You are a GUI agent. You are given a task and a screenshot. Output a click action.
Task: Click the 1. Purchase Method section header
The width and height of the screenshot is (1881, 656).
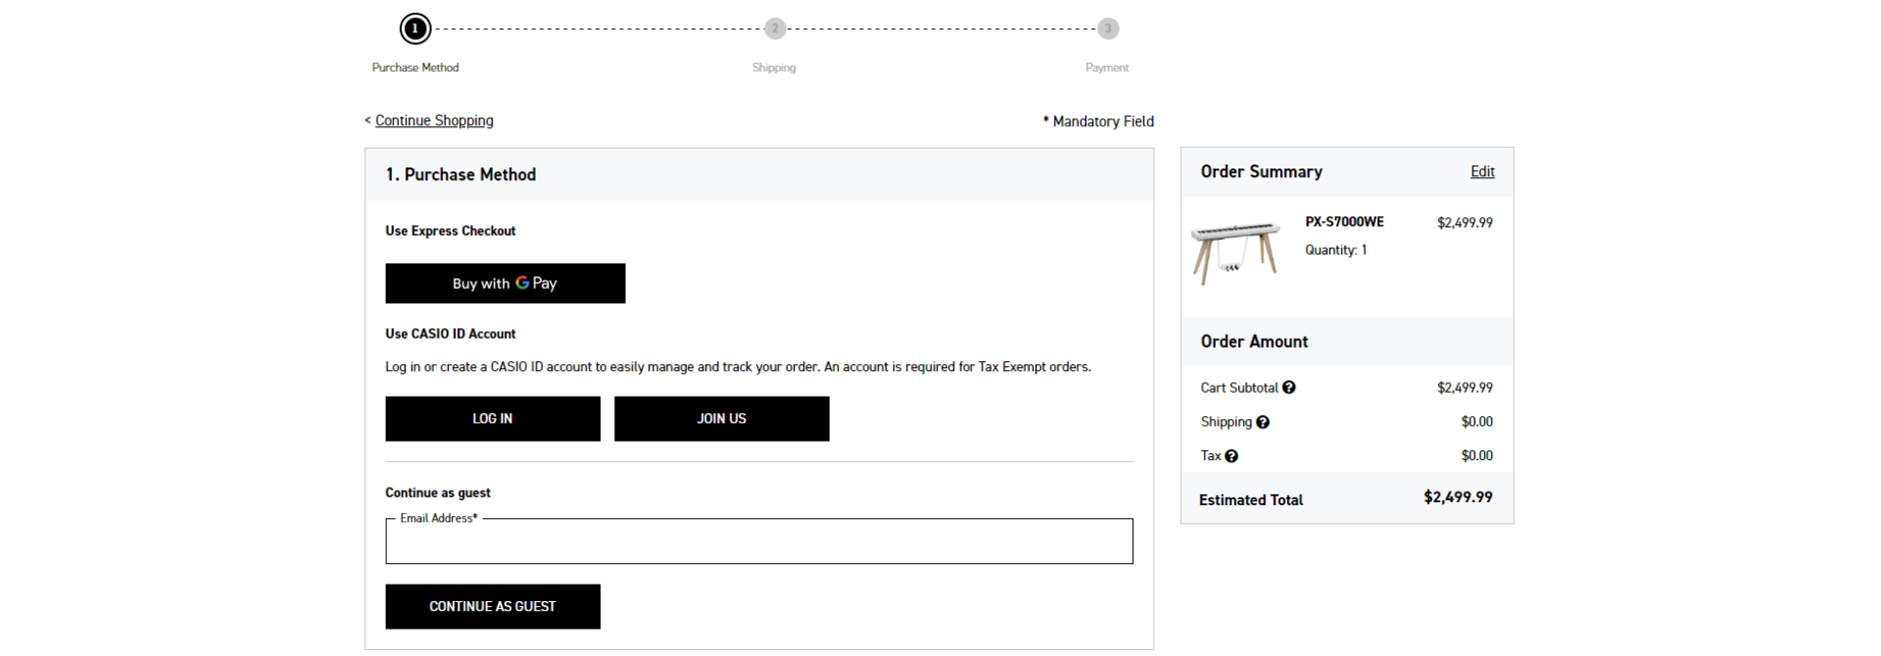(x=460, y=174)
